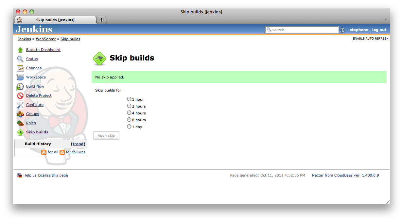Screen dimensions: 403x222
Task: Click the large kangaroo icon beside Skip builds heading
Action: pos(99,59)
